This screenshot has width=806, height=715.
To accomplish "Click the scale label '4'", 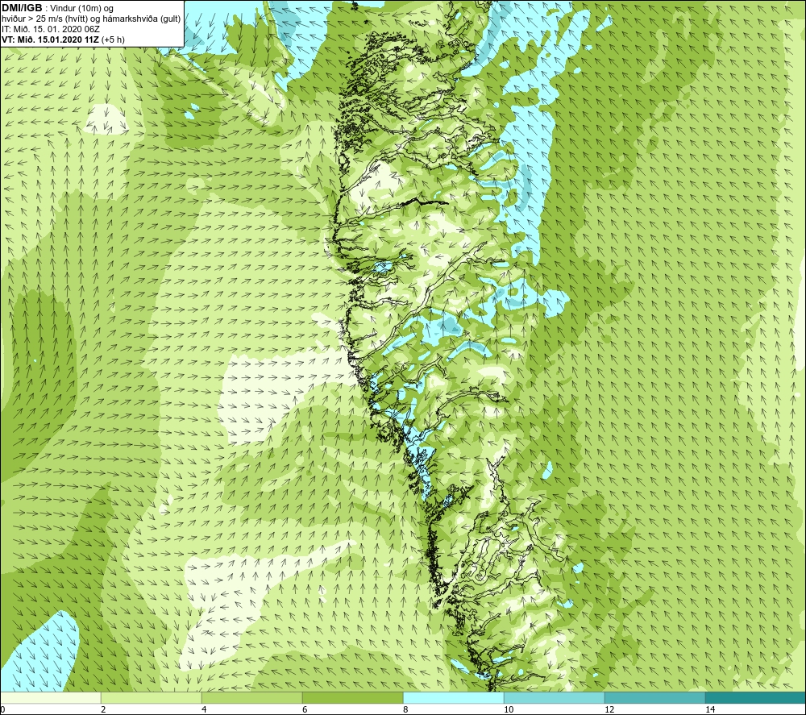I will (204, 709).
